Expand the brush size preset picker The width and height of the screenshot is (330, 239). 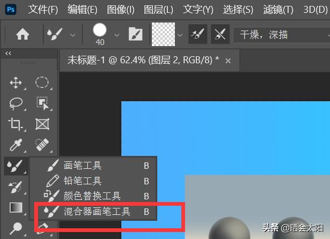pyautogui.click(x=117, y=35)
